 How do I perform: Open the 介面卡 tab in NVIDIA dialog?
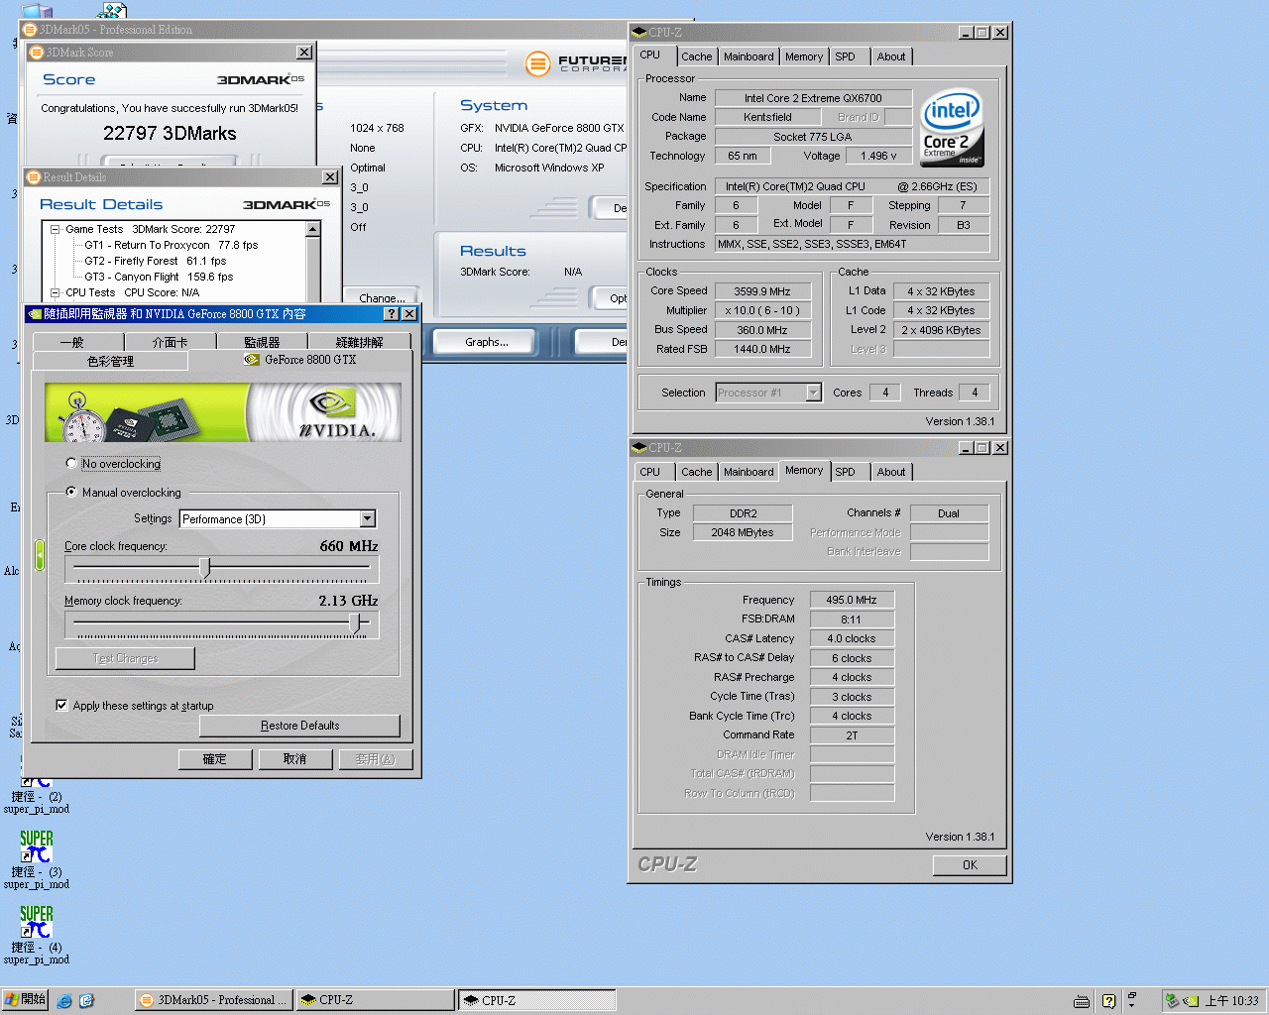coord(170,342)
